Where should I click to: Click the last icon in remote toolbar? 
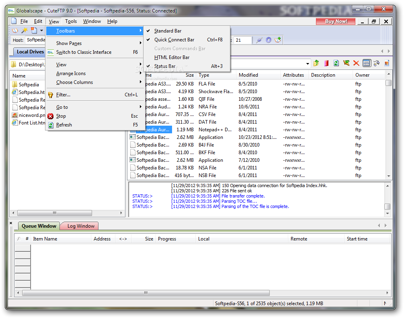tap(386, 63)
